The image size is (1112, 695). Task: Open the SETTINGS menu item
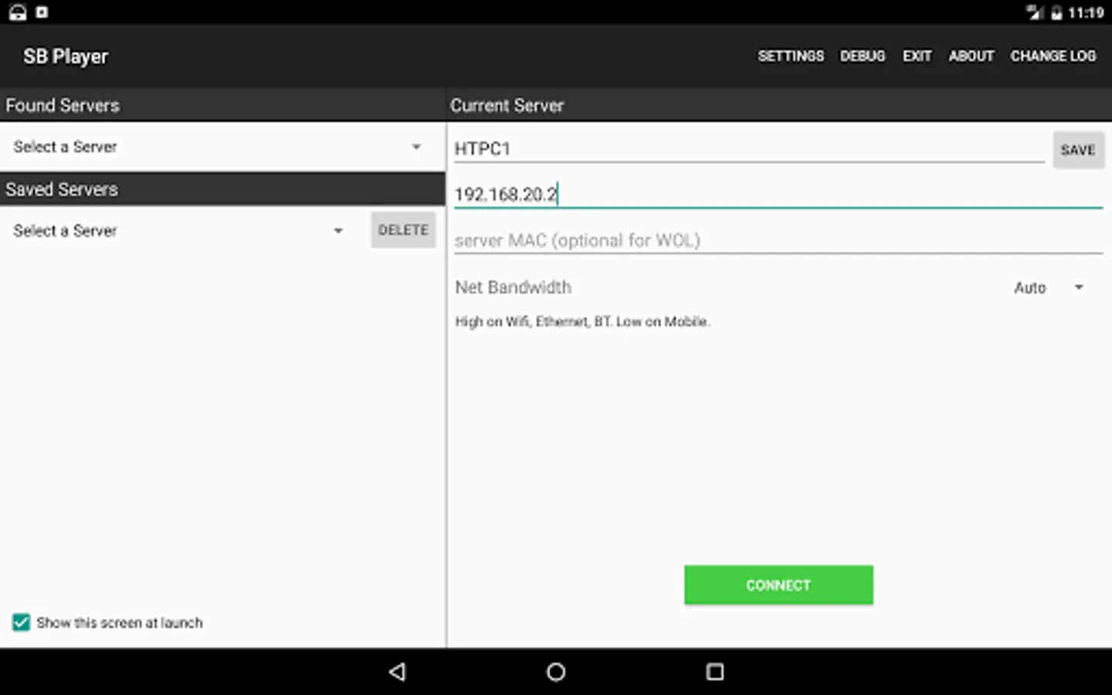[x=791, y=56]
